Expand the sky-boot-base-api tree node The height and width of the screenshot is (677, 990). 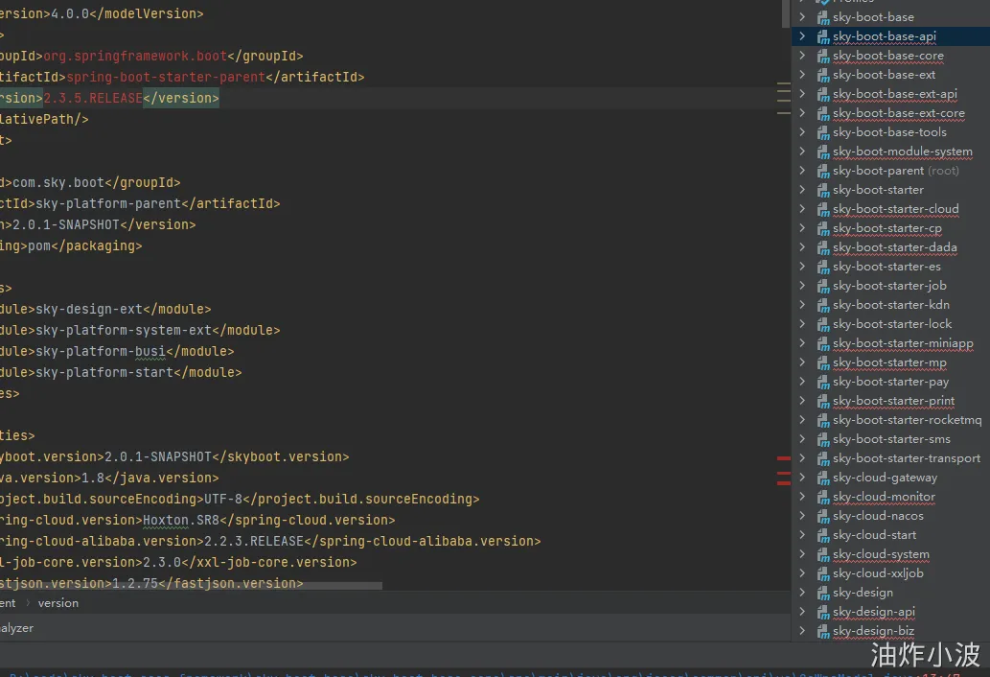click(x=802, y=36)
